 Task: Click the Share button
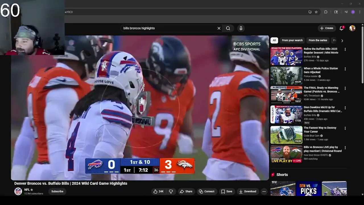(186, 191)
